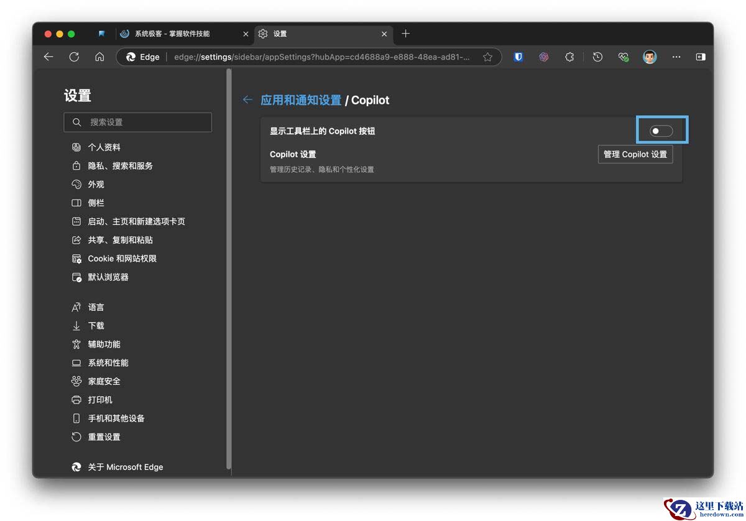The width and height of the screenshot is (746, 521).
Task: Click the magnifier icon in the search box
Action: tap(77, 122)
